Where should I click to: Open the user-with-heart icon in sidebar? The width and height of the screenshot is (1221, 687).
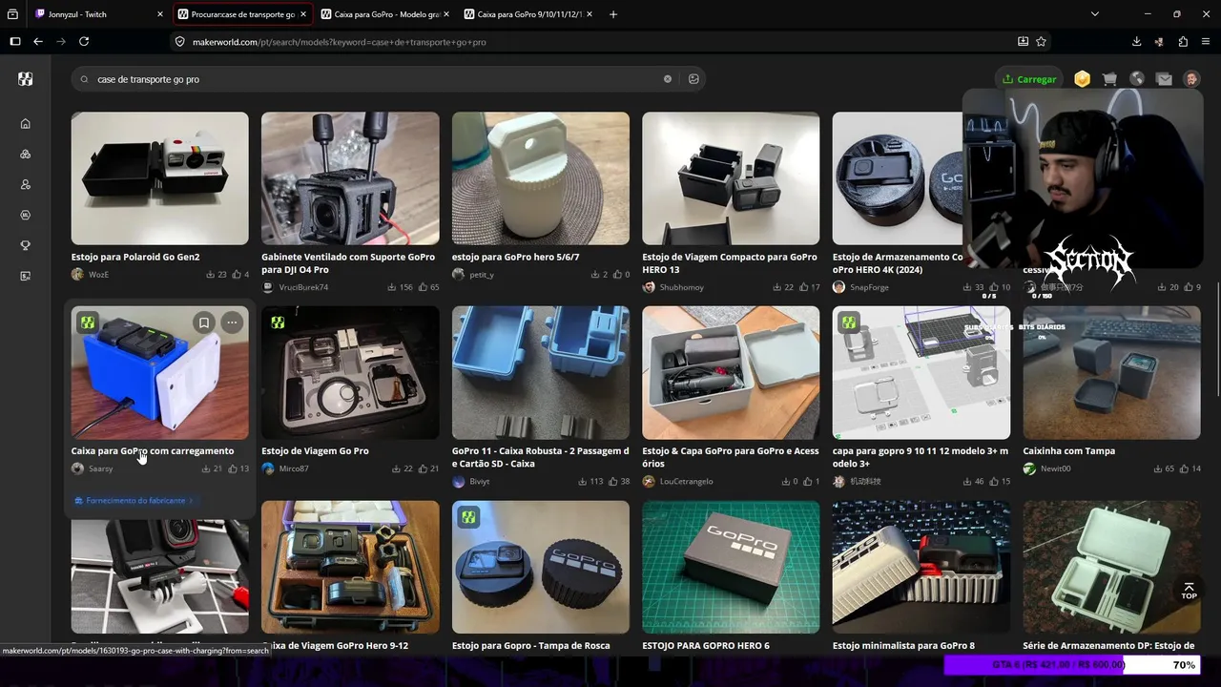(26, 184)
